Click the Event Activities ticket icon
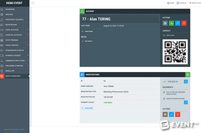The width and height of the screenshot is (201, 133). (x=2, y=30)
